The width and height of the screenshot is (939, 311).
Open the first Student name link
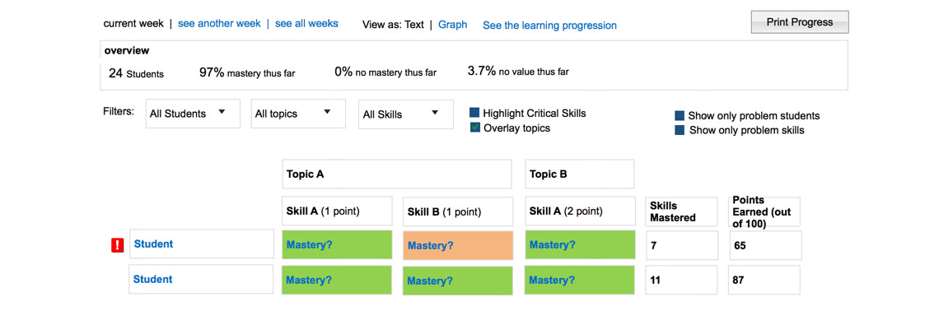[x=153, y=244]
